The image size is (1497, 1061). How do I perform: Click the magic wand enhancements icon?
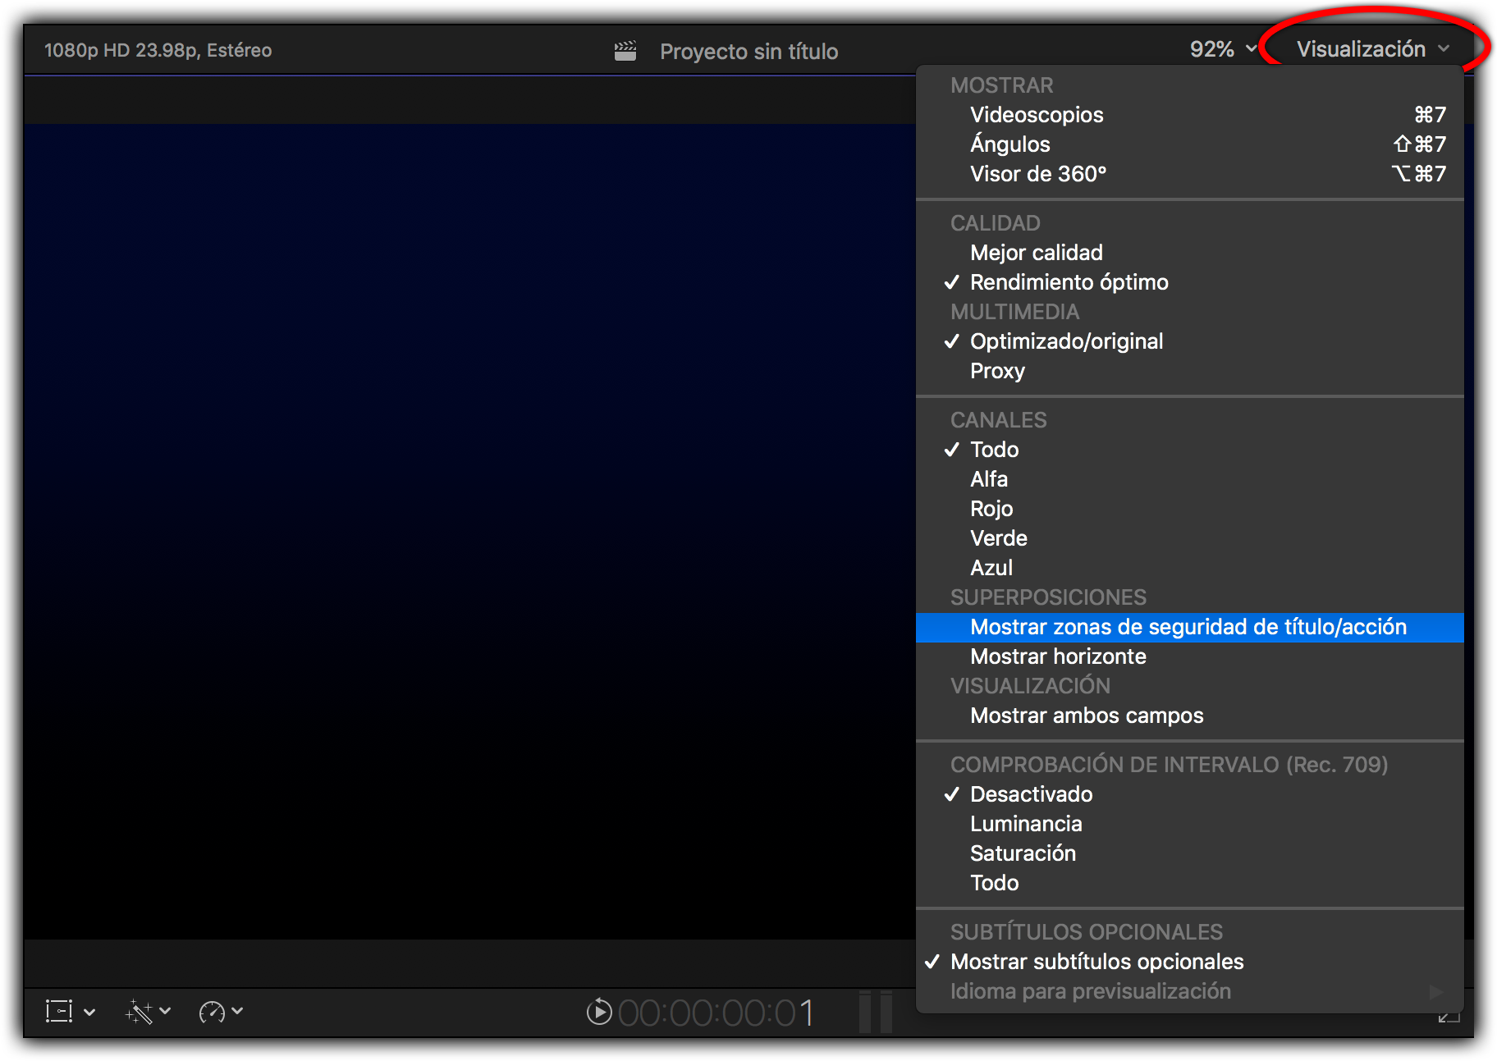pos(139,1012)
